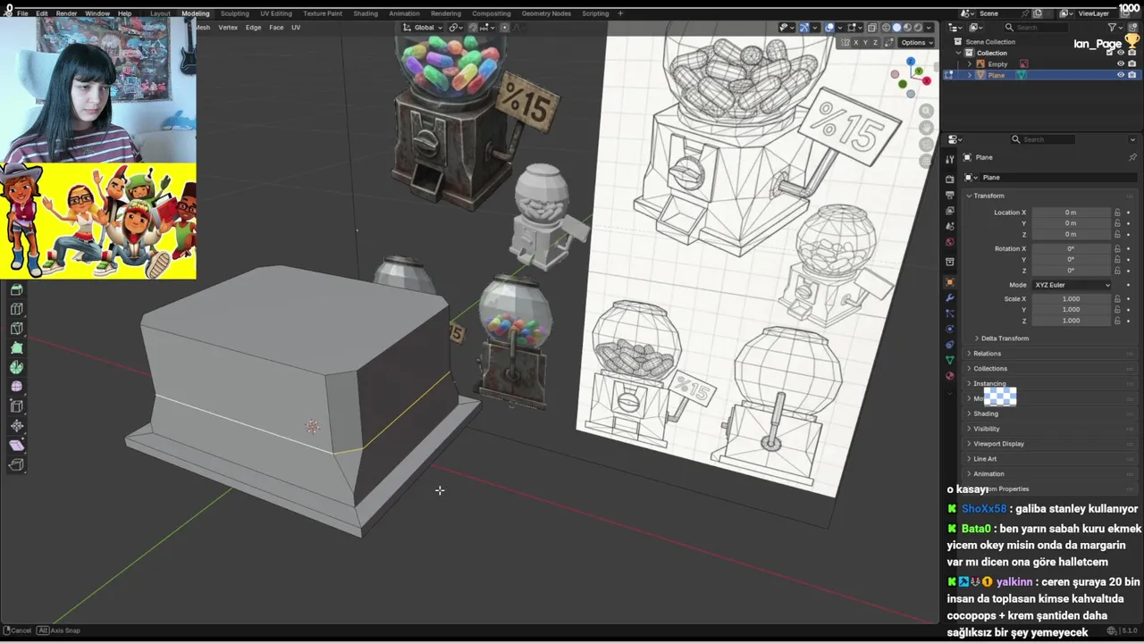
Task: Disable Plane object in renders camera icon
Action: pyautogui.click(x=1131, y=75)
